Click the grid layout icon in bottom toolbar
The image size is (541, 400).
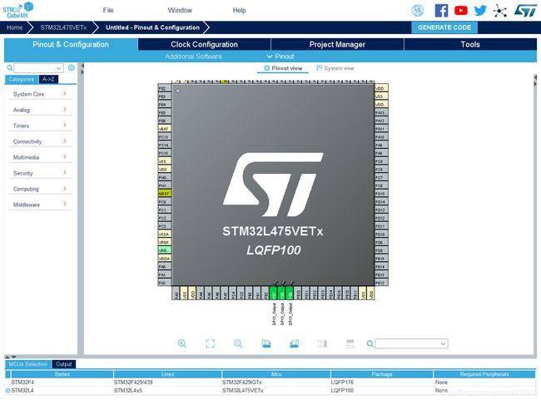pos(350,343)
